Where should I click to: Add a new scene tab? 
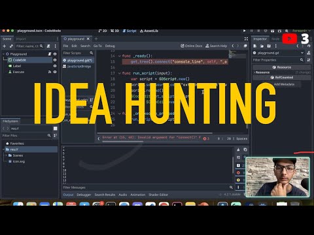[x=96, y=39]
